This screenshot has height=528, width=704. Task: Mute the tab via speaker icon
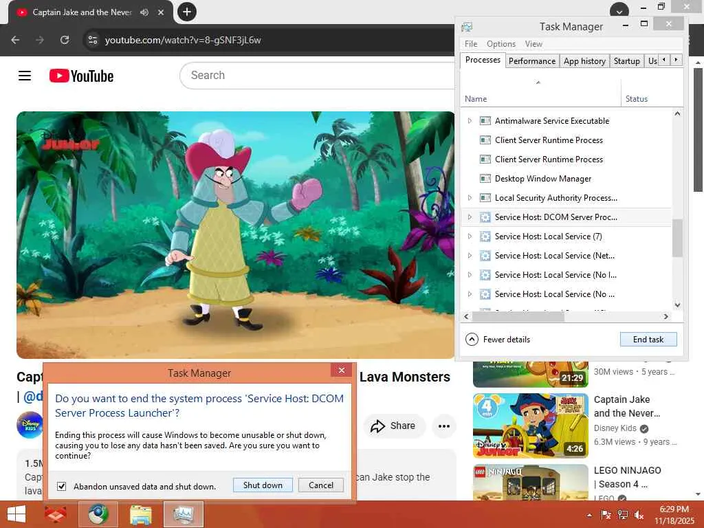(x=144, y=12)
